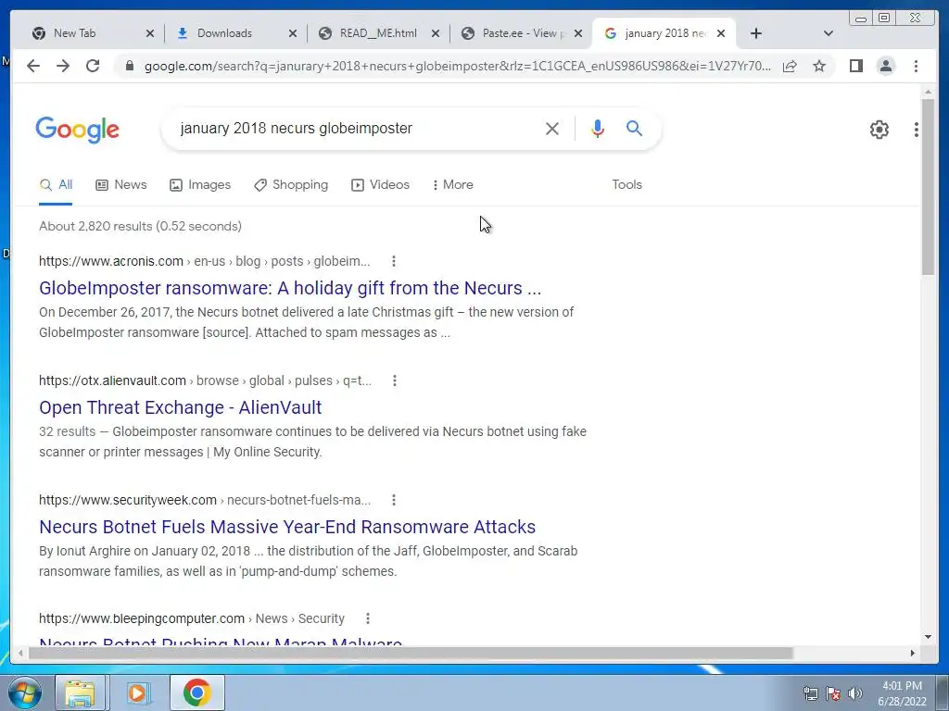This screenshot has width=949, height=711.
Task: Toggle the Chrome side panel
Action: point(855,66)
